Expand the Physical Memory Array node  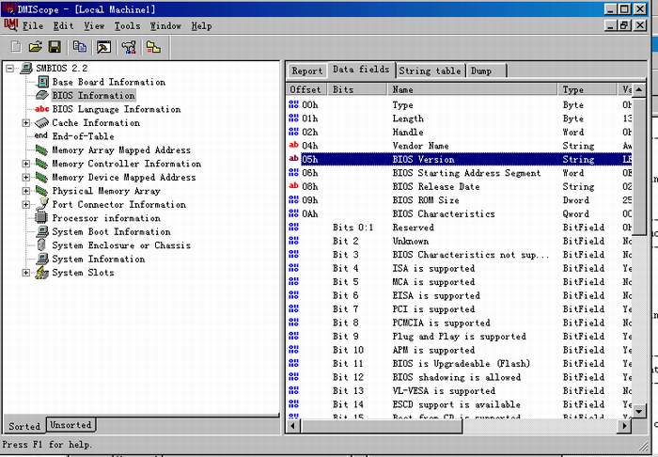pos(26,191)
